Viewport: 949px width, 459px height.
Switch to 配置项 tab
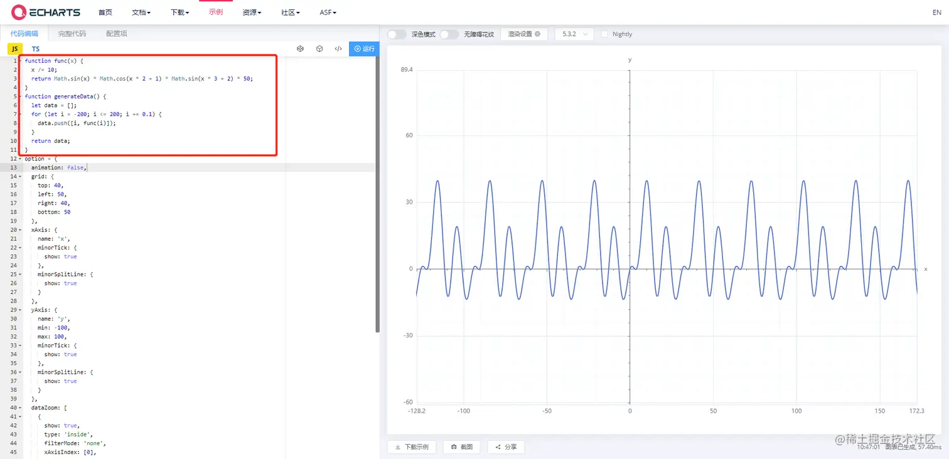pyautogui.click(x=117, y=34)
